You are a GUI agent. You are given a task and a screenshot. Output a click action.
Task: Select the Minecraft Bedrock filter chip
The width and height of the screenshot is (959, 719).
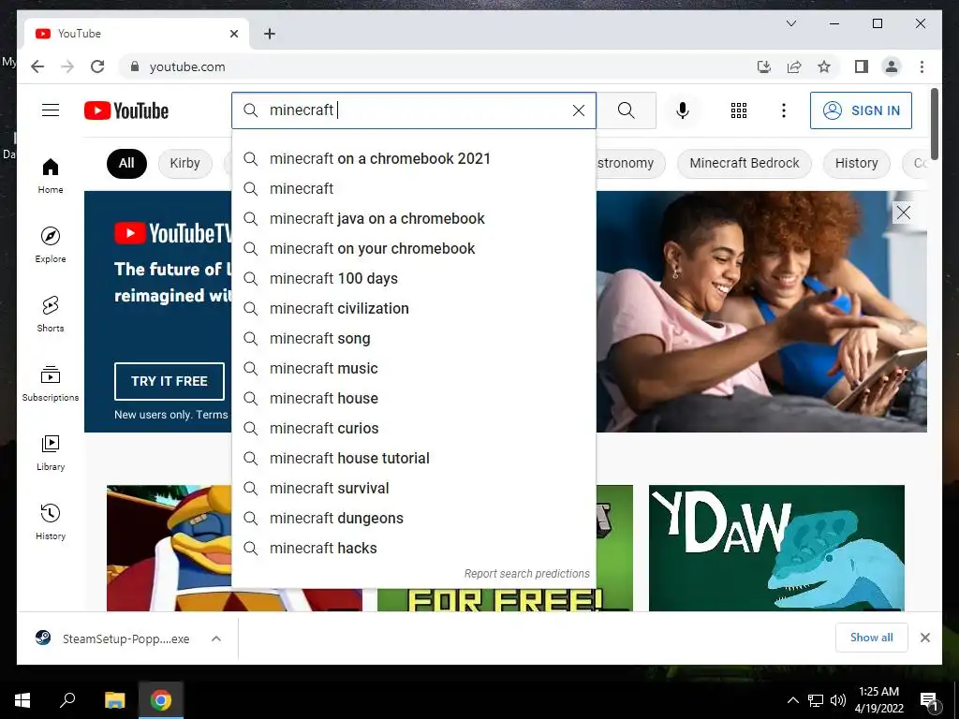[745, 163]
